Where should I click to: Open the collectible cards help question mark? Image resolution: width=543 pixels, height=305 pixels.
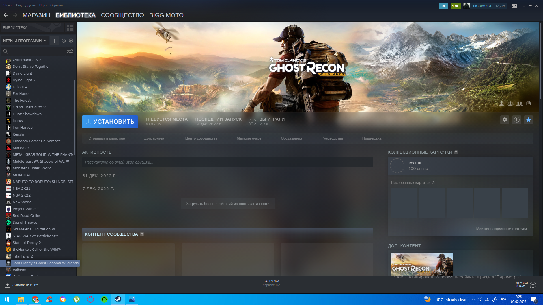click(x=456, y=152)
